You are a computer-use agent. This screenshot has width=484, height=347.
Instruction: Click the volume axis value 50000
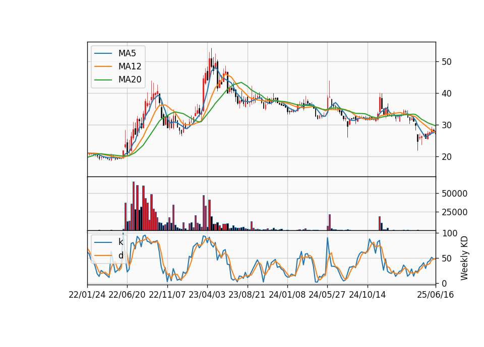pos(454,194)
